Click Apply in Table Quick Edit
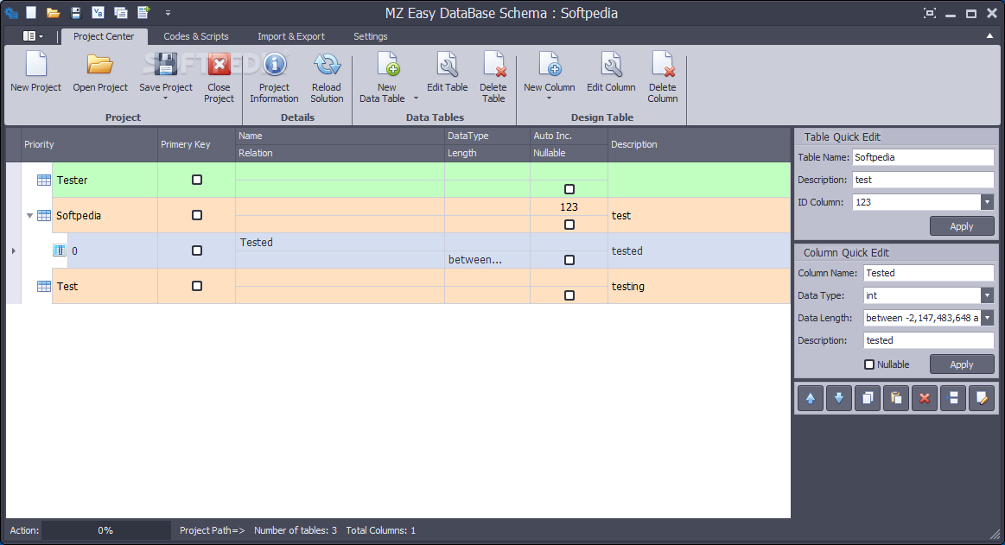 pos(962,226)
